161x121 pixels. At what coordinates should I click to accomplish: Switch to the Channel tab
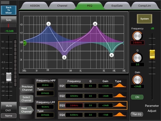click(62, 6)
